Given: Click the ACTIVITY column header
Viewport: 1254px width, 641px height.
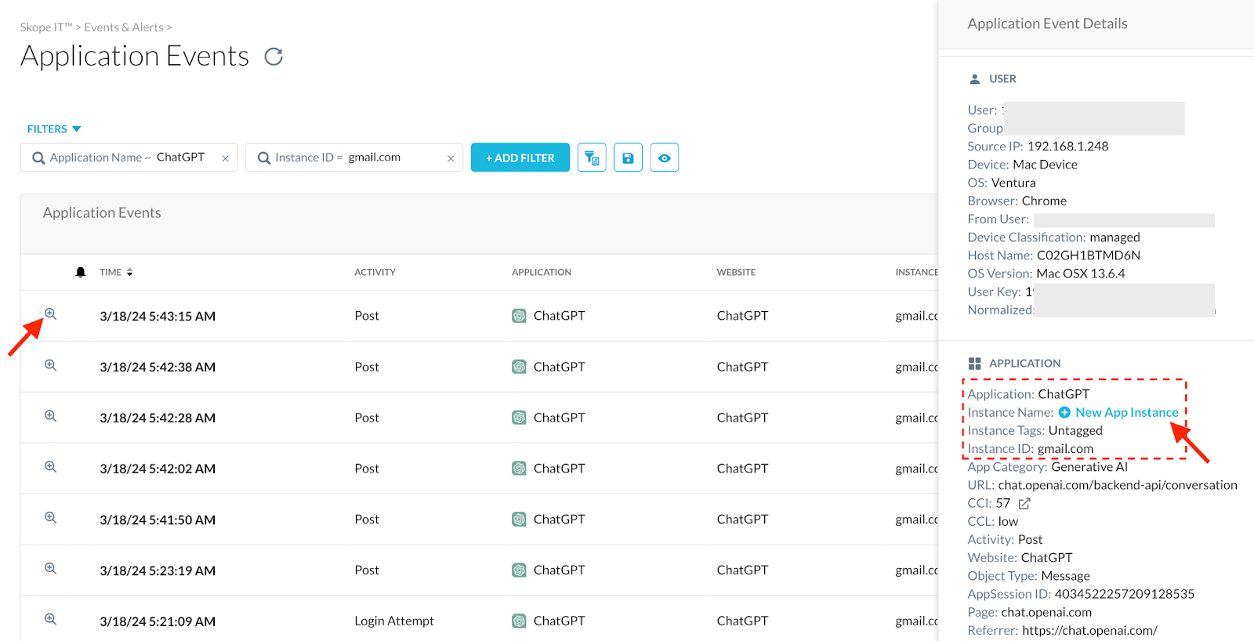Looking at the screenshot, I should coord(375,272).
